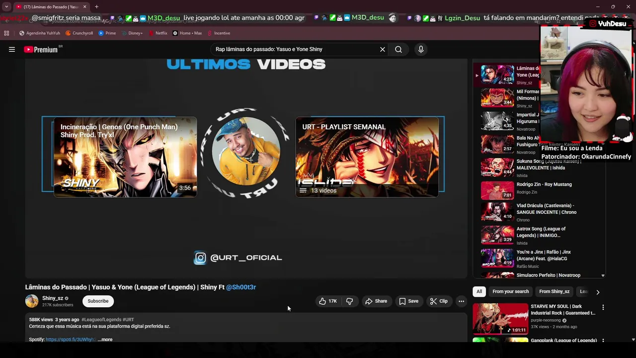Screen dimensions: 636x358
Task: Show more filter chips with right arrow
Action: (x=598, y=292)
